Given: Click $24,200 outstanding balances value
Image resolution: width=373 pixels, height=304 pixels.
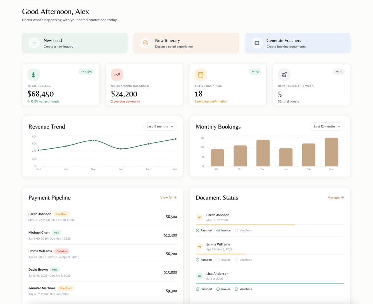Looking at the screenshot, I should coord(124,94).
